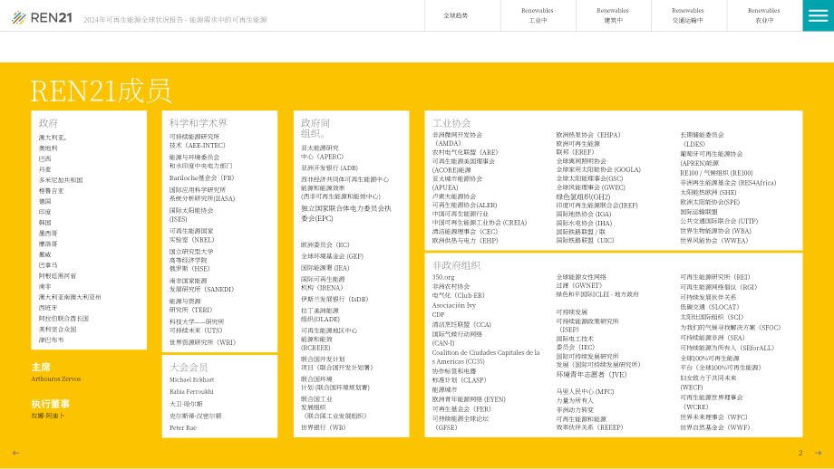Click the REN21成员 heading
This screenshot has height=469, width=834.
click(x=101, y=91)
